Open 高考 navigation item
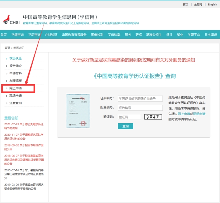Viewport: 220px width, 203px height. 128,35
